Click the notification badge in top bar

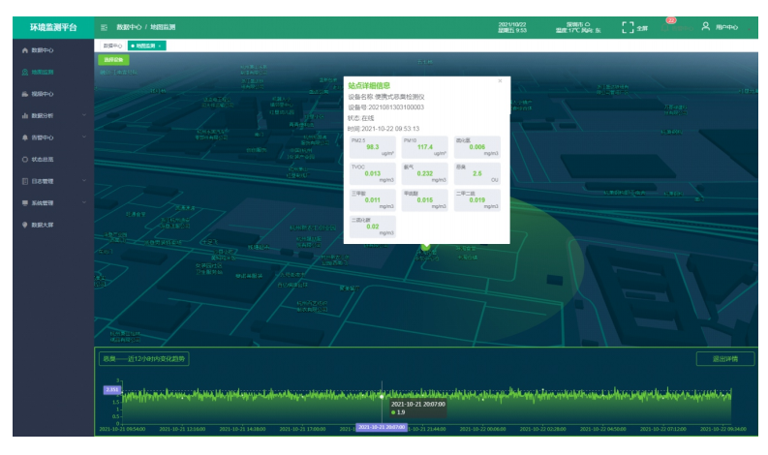(x=671, y=20)
